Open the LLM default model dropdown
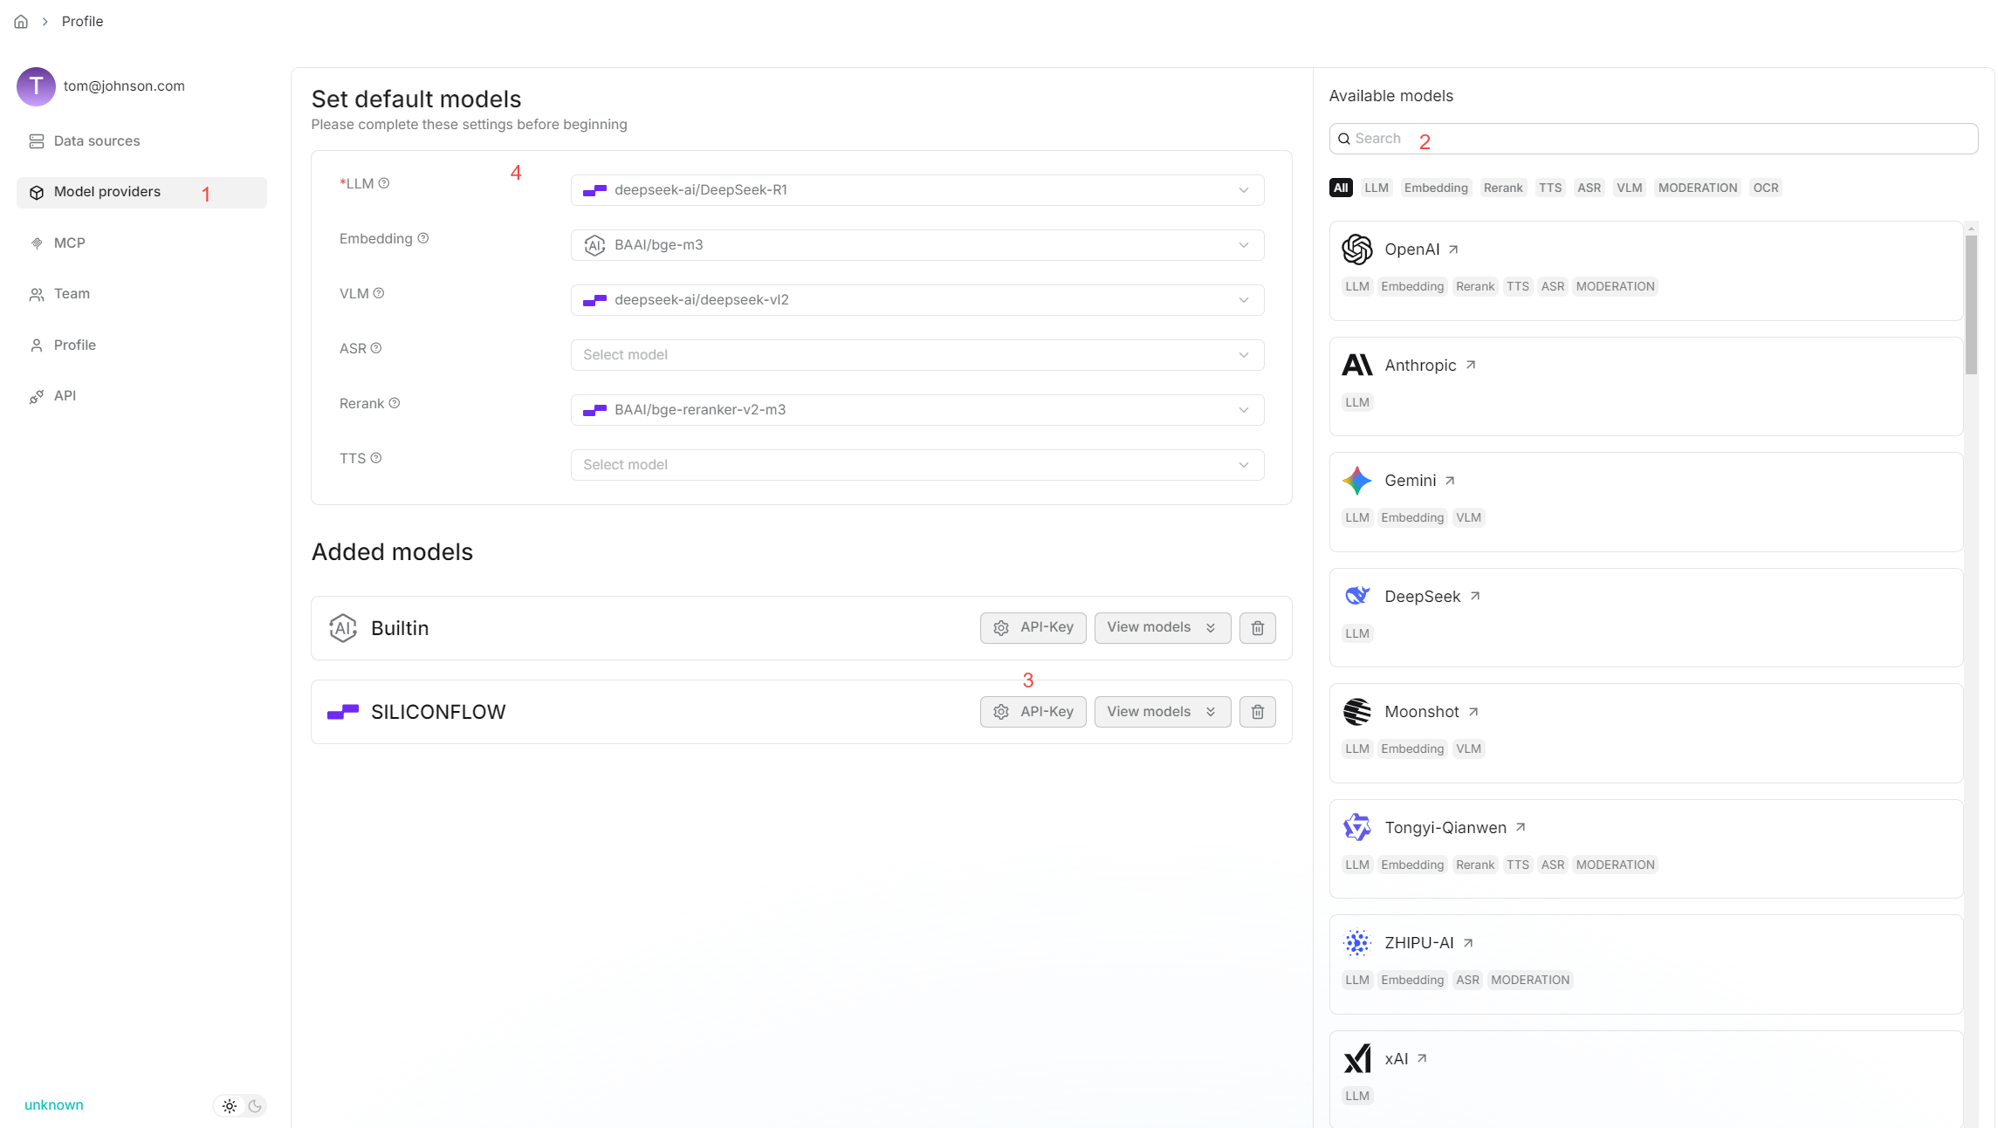Image resolution: width=1998 pixels, height=1128 pixels. [x=917, y=190]
